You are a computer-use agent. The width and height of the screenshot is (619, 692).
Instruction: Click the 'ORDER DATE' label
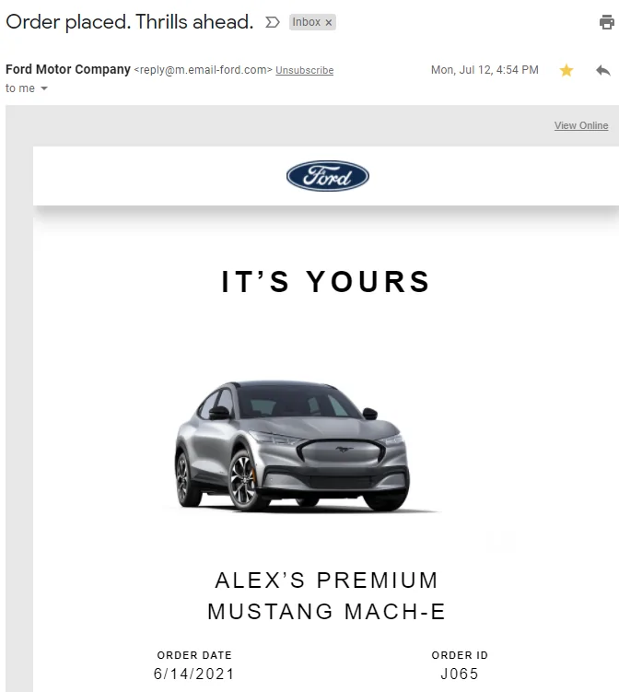click(x=194, y=655)
